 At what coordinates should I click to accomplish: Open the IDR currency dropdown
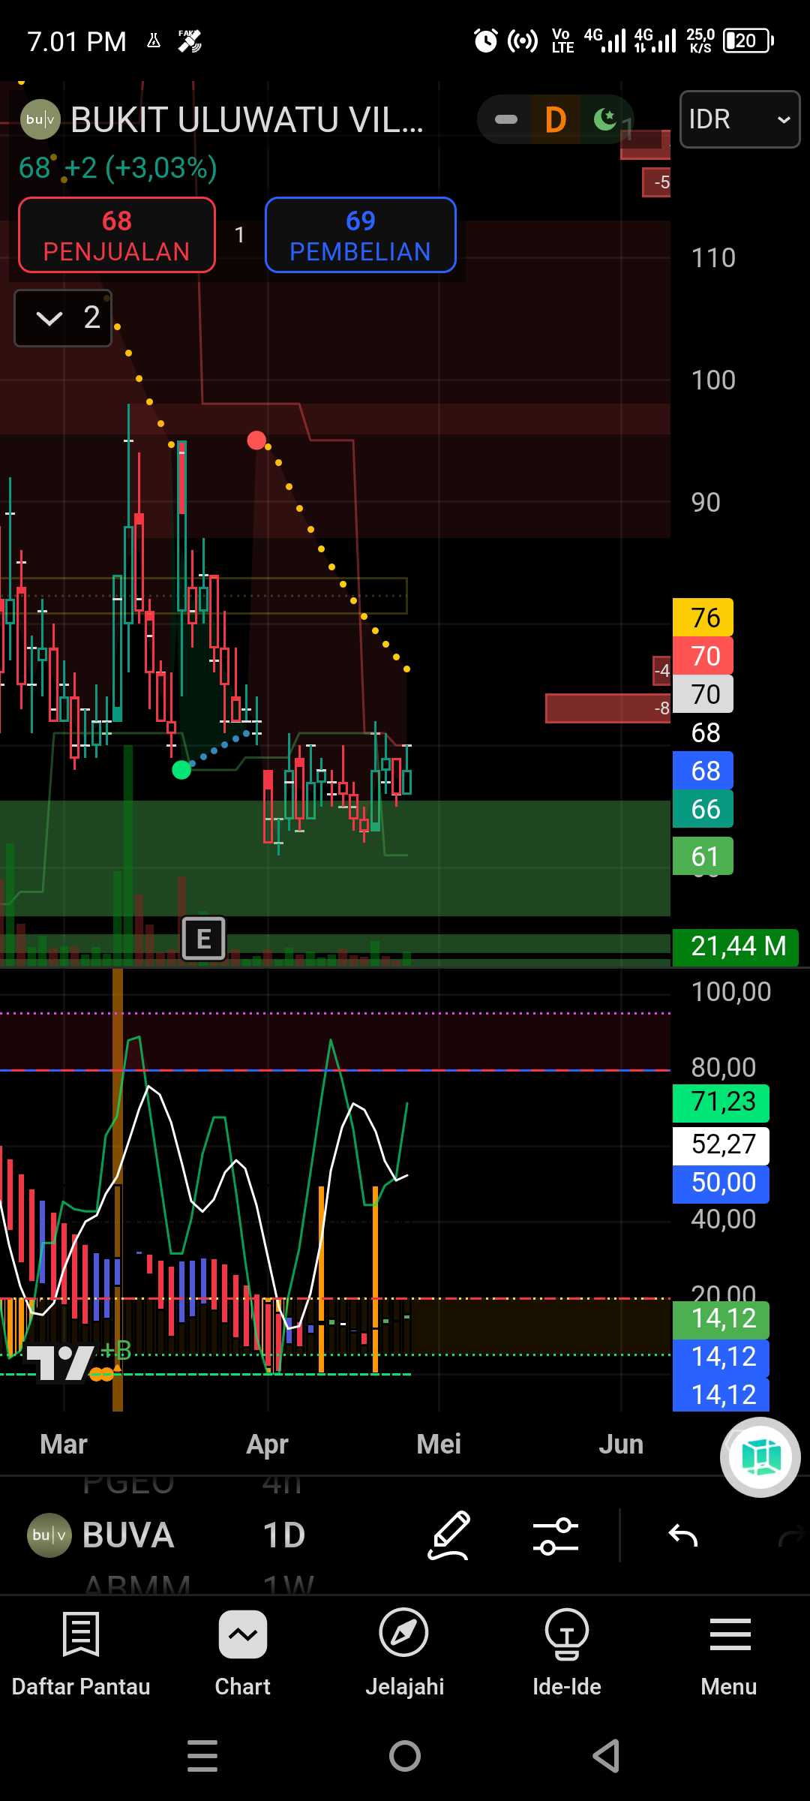click(x=739, y=119)
